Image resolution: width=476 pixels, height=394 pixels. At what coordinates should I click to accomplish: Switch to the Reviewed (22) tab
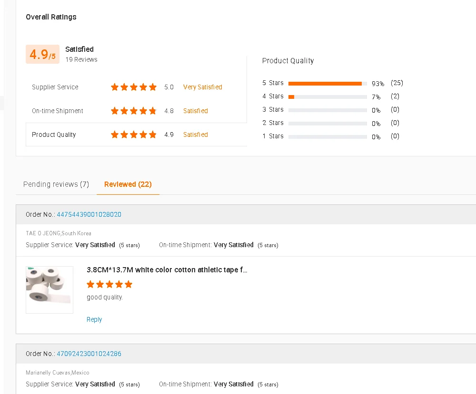click(x=128, y=184)
